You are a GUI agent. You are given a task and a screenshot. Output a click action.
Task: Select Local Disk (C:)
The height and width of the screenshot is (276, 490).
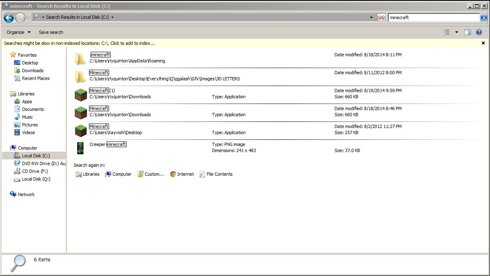(x=34, y=156)
